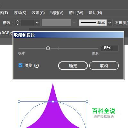Click the gray variable width profile box

point(57,23)
